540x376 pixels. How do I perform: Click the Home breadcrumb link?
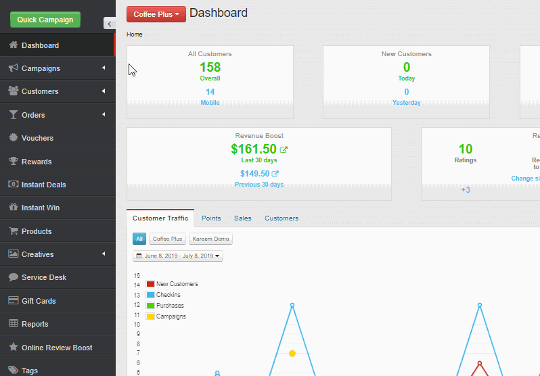coord(134,34)
